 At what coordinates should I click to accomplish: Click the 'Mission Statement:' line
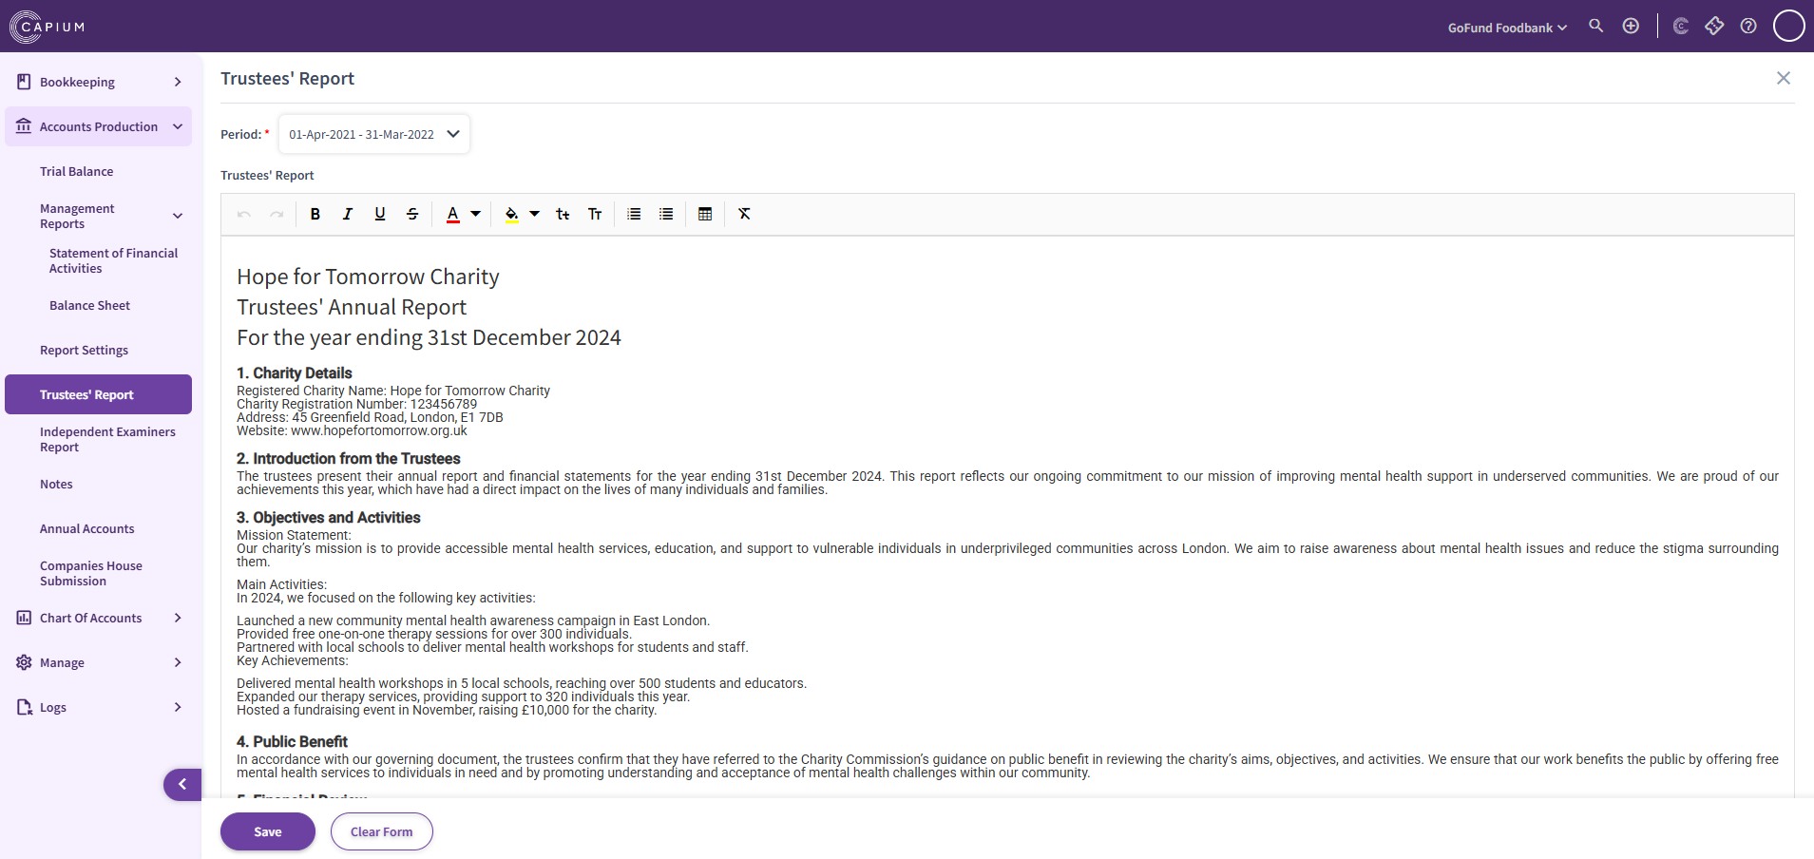click(294, 535)
